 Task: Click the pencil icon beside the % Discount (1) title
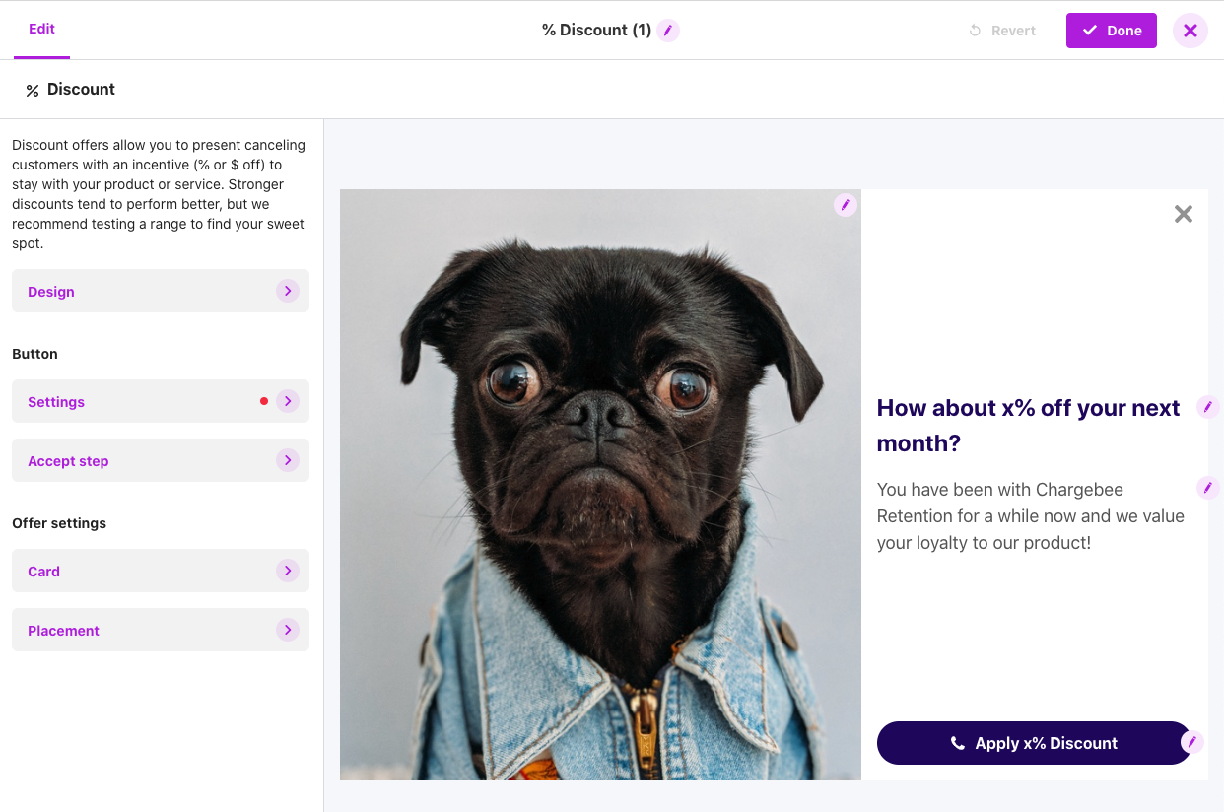(668, 31)
